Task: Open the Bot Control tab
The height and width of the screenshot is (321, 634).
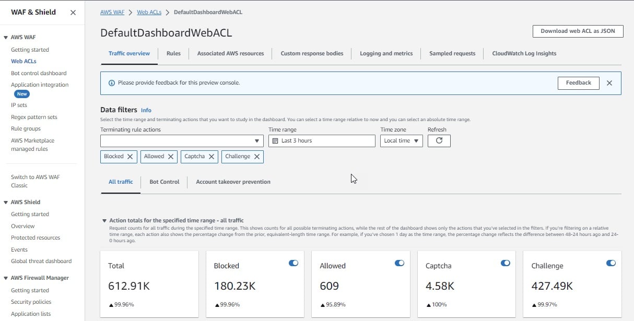Action: (164, 182)
